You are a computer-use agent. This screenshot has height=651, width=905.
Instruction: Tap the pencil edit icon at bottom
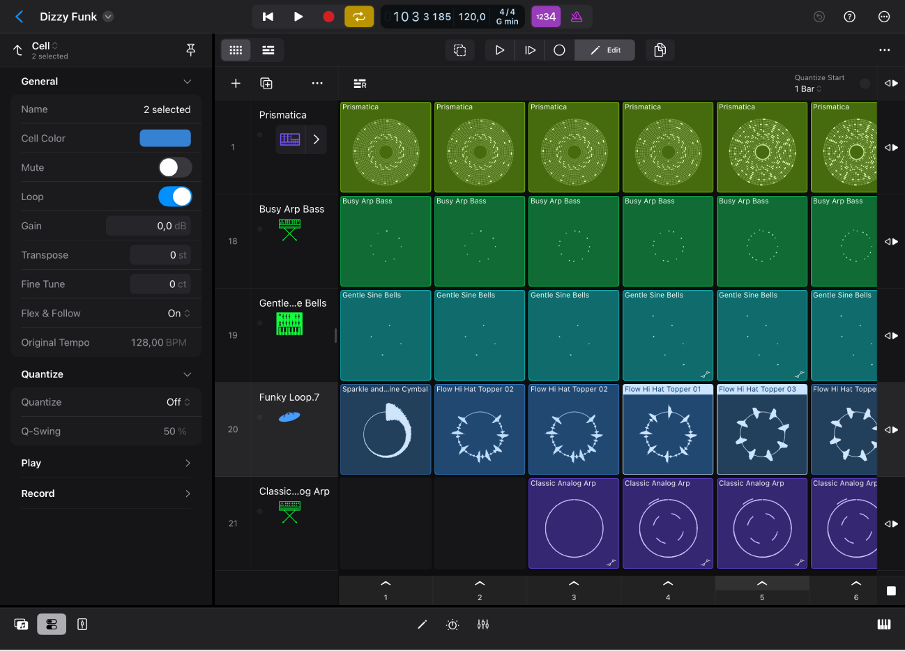point(422,624)
